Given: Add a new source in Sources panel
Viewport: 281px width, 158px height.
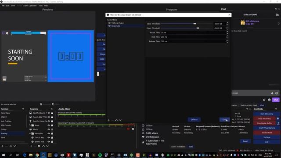Looking at the screenshot, I should click(31, 146).
